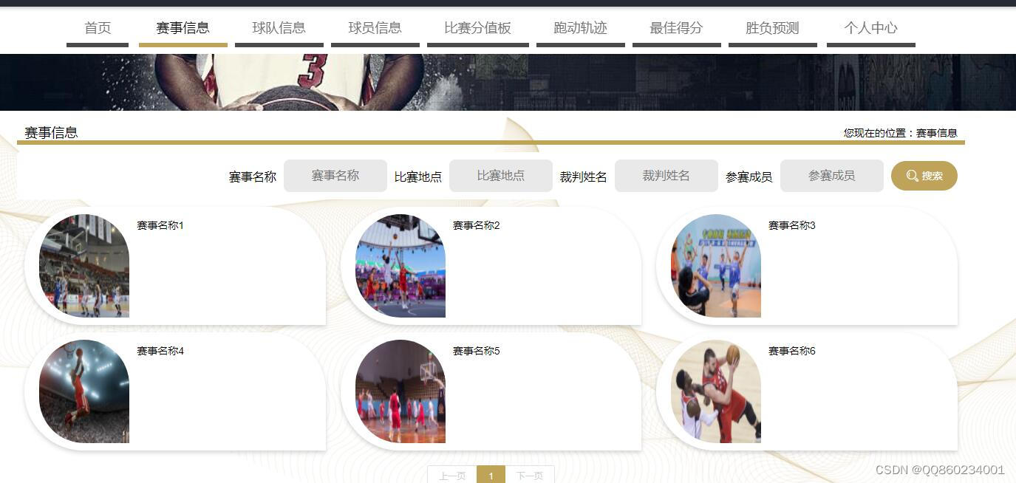
Task: Open the 比赛分值板 section
Action: coord(477,28)
